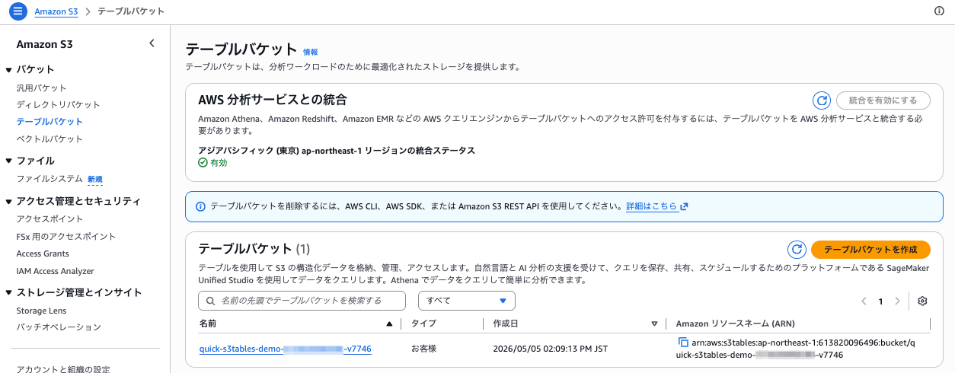Open Storage Lens in the sidebar

point(41,311)
